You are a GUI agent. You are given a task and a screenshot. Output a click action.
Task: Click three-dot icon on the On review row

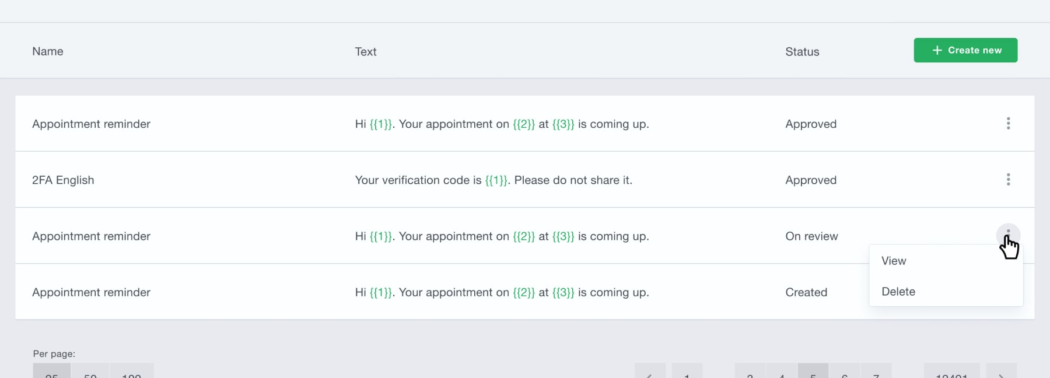click(x=1008, y=235)
